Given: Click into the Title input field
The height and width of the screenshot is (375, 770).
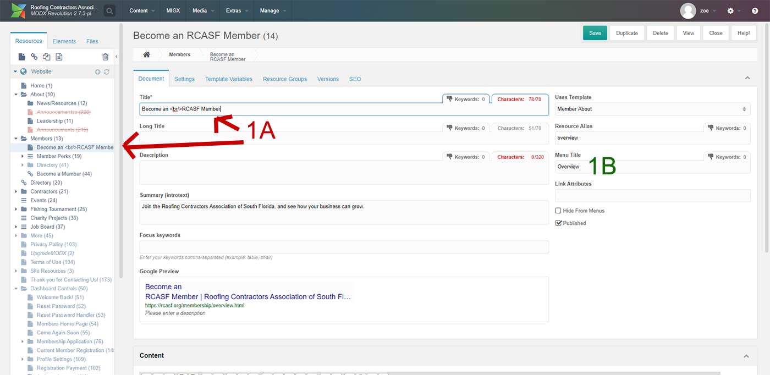Looking at the screenshot, I should click(344, 109).
